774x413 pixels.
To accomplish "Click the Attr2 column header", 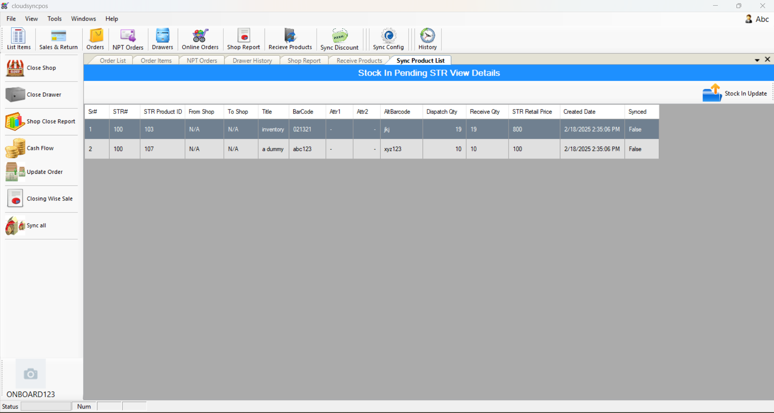I will [367, 112].
